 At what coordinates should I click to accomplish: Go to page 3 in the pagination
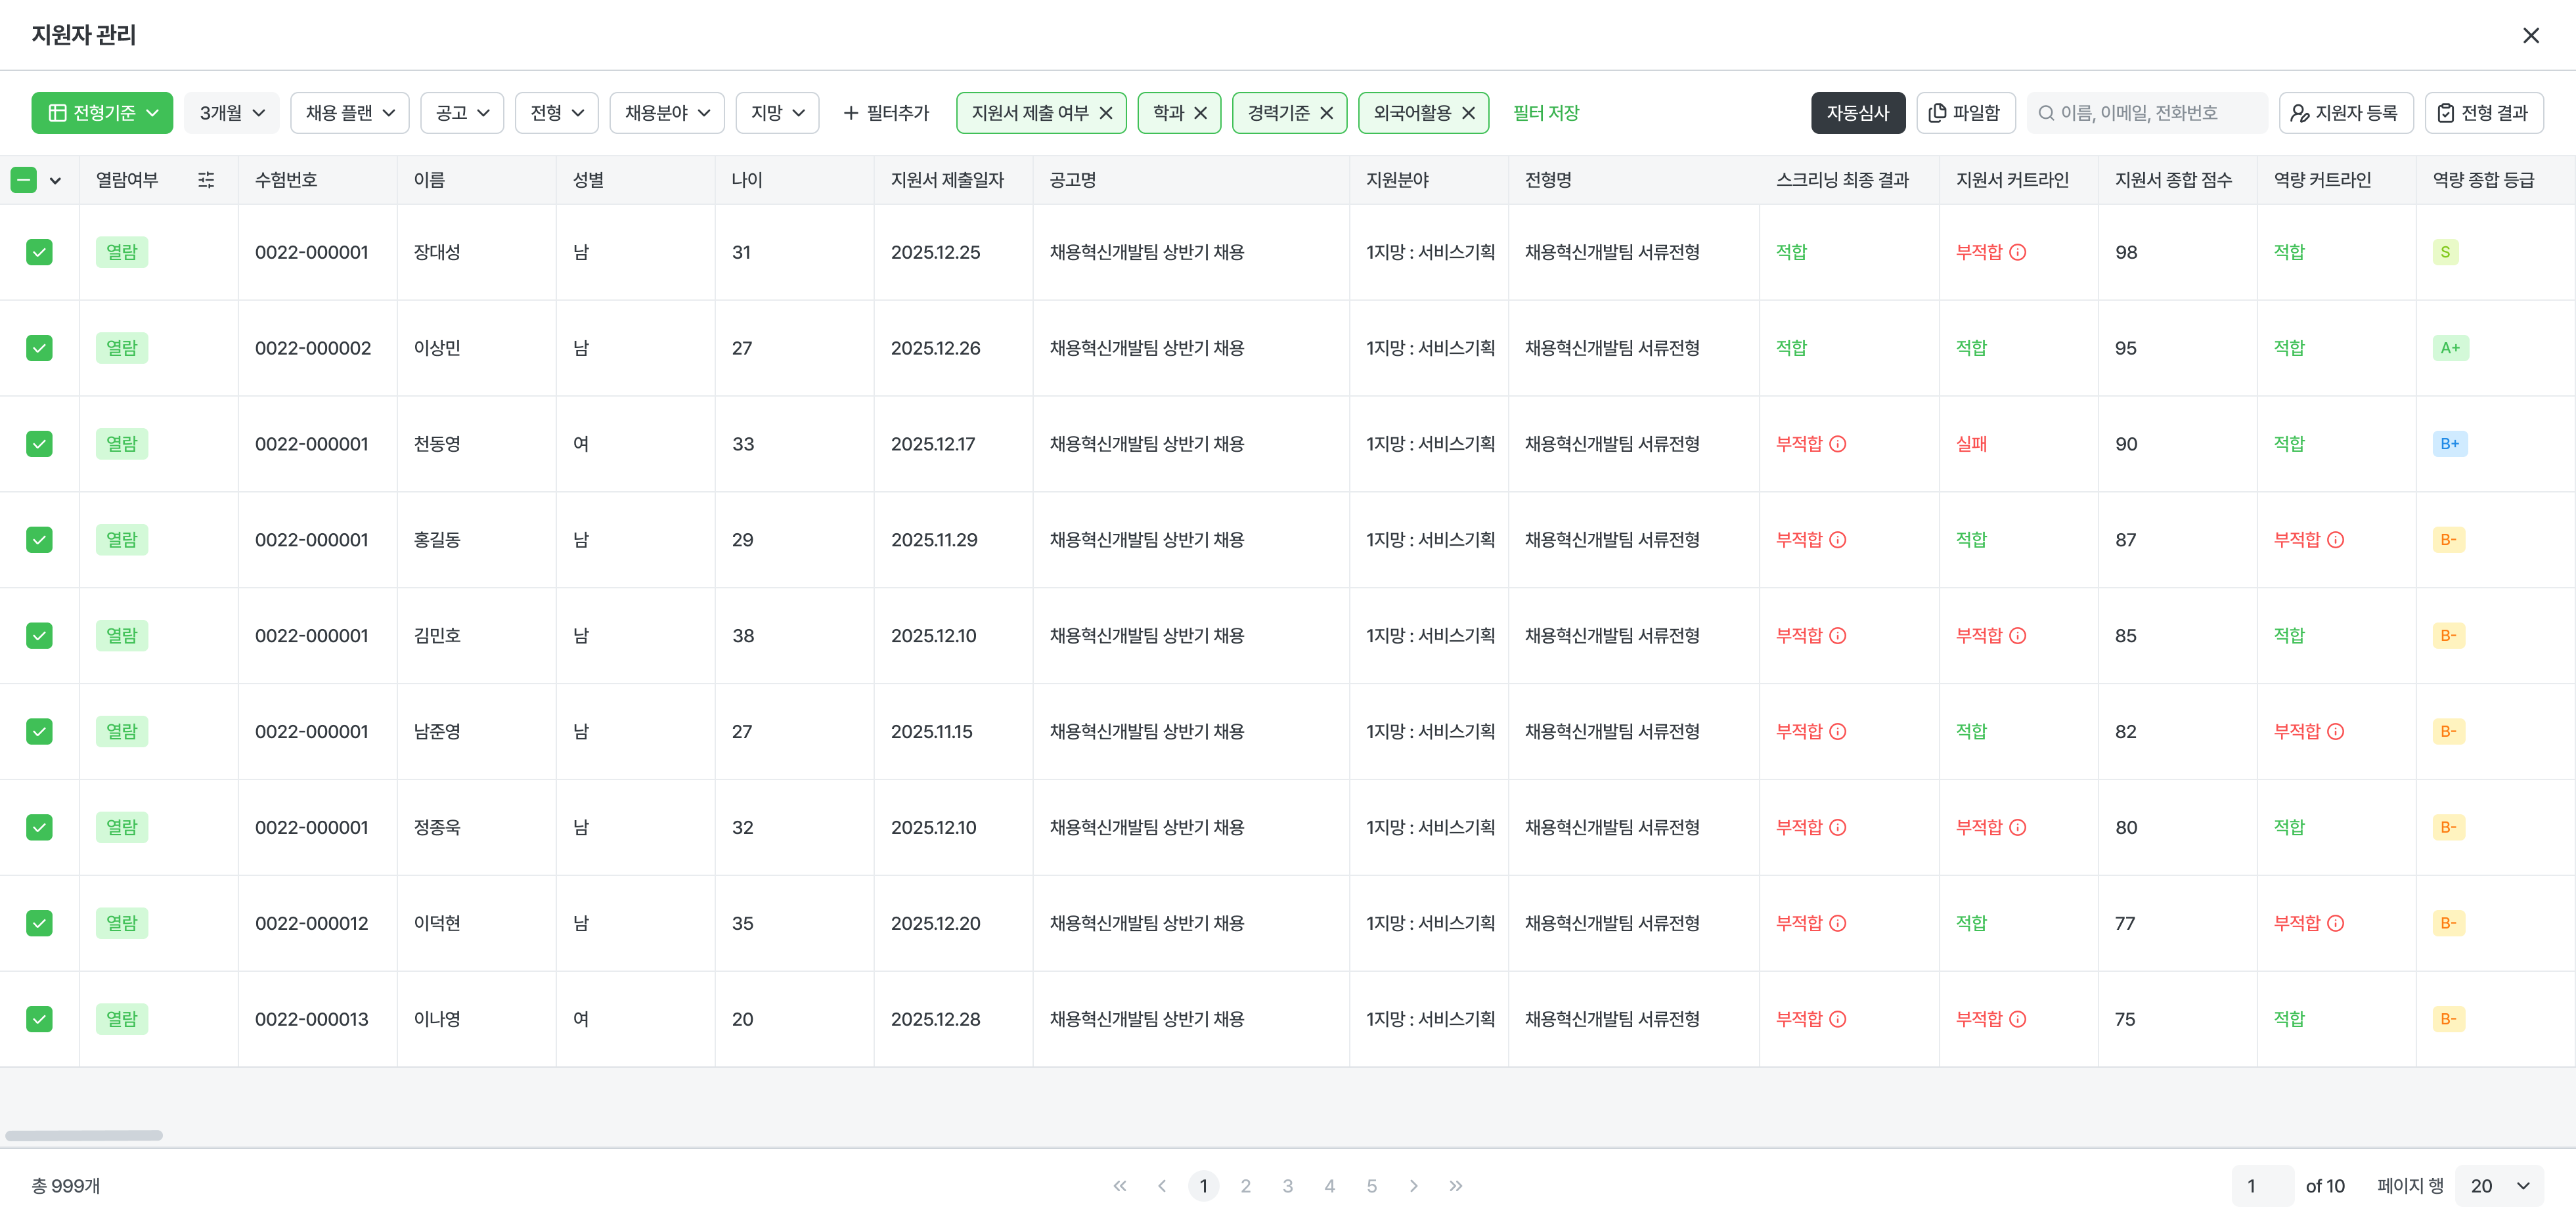1287,1186
